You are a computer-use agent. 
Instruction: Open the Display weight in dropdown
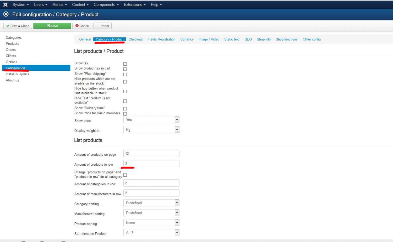point(151,130)
